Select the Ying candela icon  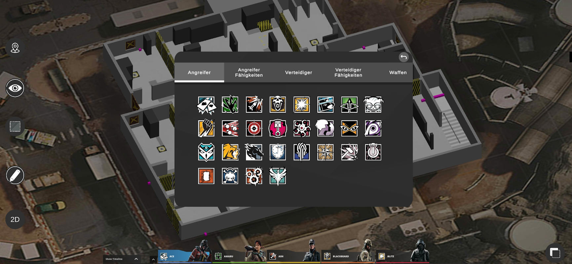pos(254,176)
